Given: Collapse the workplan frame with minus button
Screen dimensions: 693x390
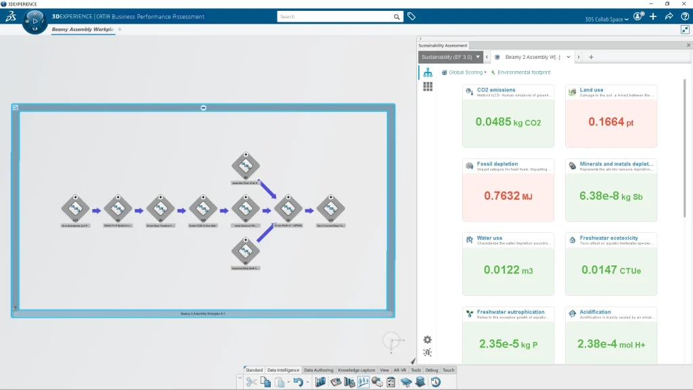Looking at the screenshot, I should [204, 108].
